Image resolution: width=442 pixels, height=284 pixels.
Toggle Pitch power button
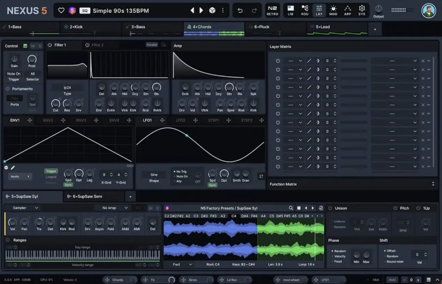[395, 208]
